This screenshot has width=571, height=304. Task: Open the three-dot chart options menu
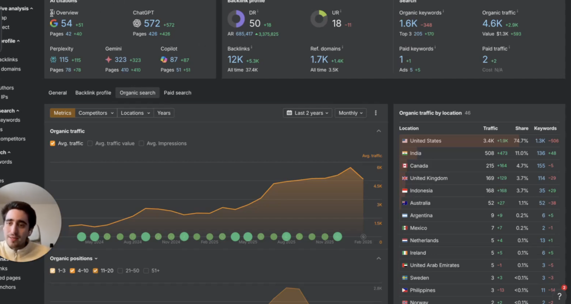[x=376, y=113]
